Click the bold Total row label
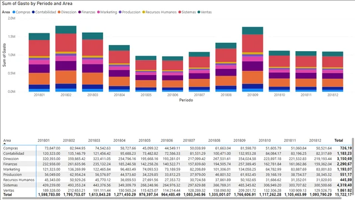355x200 pixels. (7, 194)
